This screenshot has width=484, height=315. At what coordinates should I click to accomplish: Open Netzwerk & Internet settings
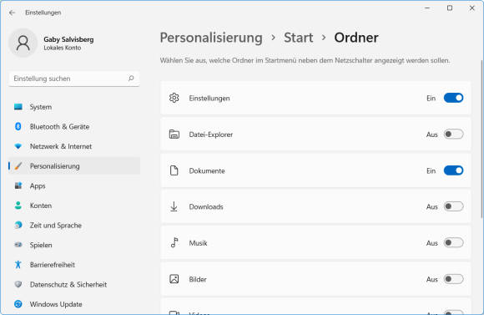click(x=74, y=146)
